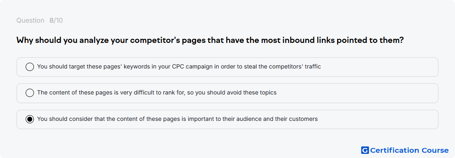Screen dimensions: 455x158
Task: Click the '/10' total questions indicator
Action: pos(58,21)
